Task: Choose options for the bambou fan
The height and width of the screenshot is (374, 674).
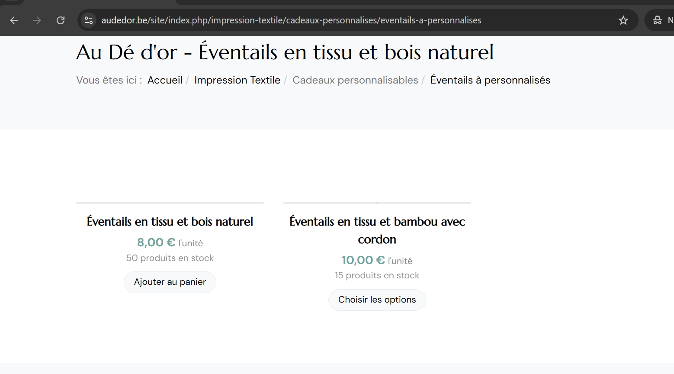Action: click(x=377, y=300)
